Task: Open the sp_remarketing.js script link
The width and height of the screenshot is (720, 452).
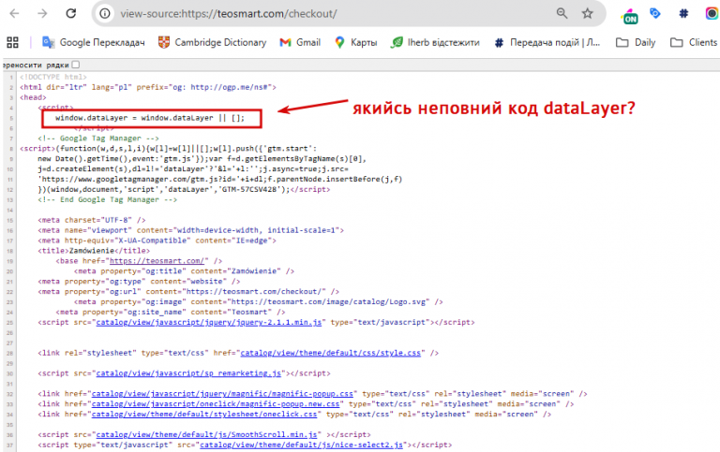Action: pyautogui.click(x=188, y=373)
